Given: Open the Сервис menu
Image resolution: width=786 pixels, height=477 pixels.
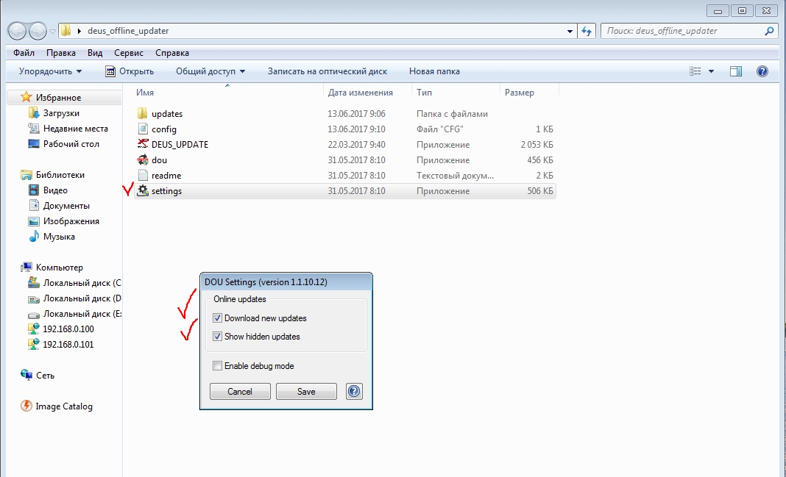Looking at the screenshot, I should (x=129, y=53).
